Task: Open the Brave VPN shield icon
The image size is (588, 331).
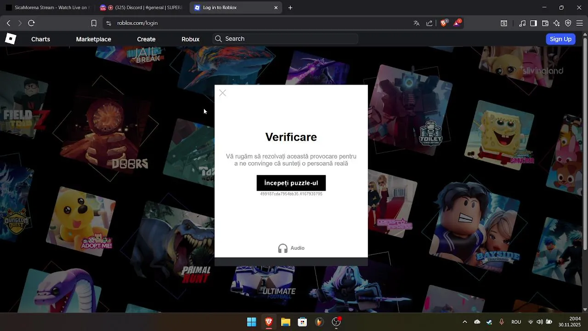Action: coord(568,23)
